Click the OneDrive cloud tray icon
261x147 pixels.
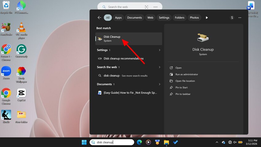coord(223,142)
